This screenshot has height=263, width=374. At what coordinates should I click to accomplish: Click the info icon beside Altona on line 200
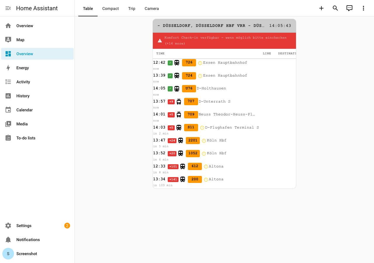(206, 179)
